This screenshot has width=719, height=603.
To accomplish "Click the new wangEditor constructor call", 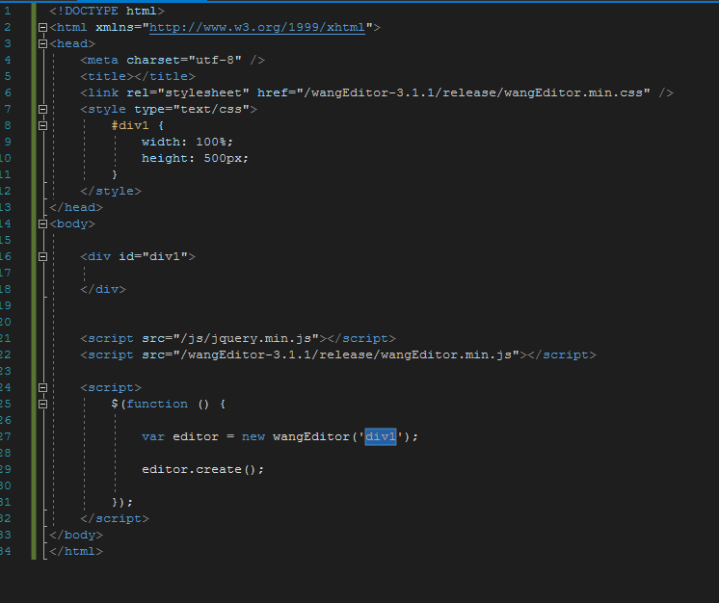I will click(x=330, y=436).
